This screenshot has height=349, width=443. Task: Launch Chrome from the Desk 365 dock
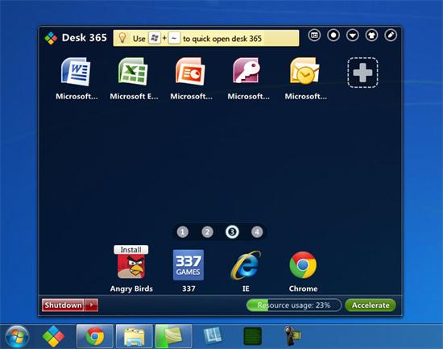(303, 265)
